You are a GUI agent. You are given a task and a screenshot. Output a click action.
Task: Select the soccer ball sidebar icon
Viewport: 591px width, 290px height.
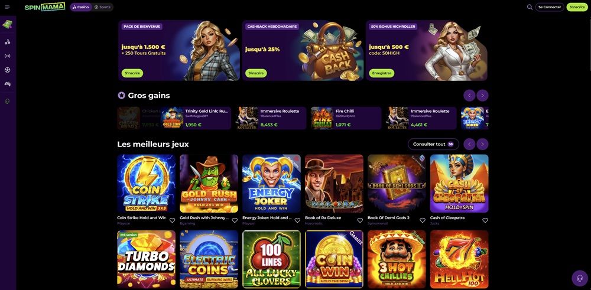click(7, 70)
